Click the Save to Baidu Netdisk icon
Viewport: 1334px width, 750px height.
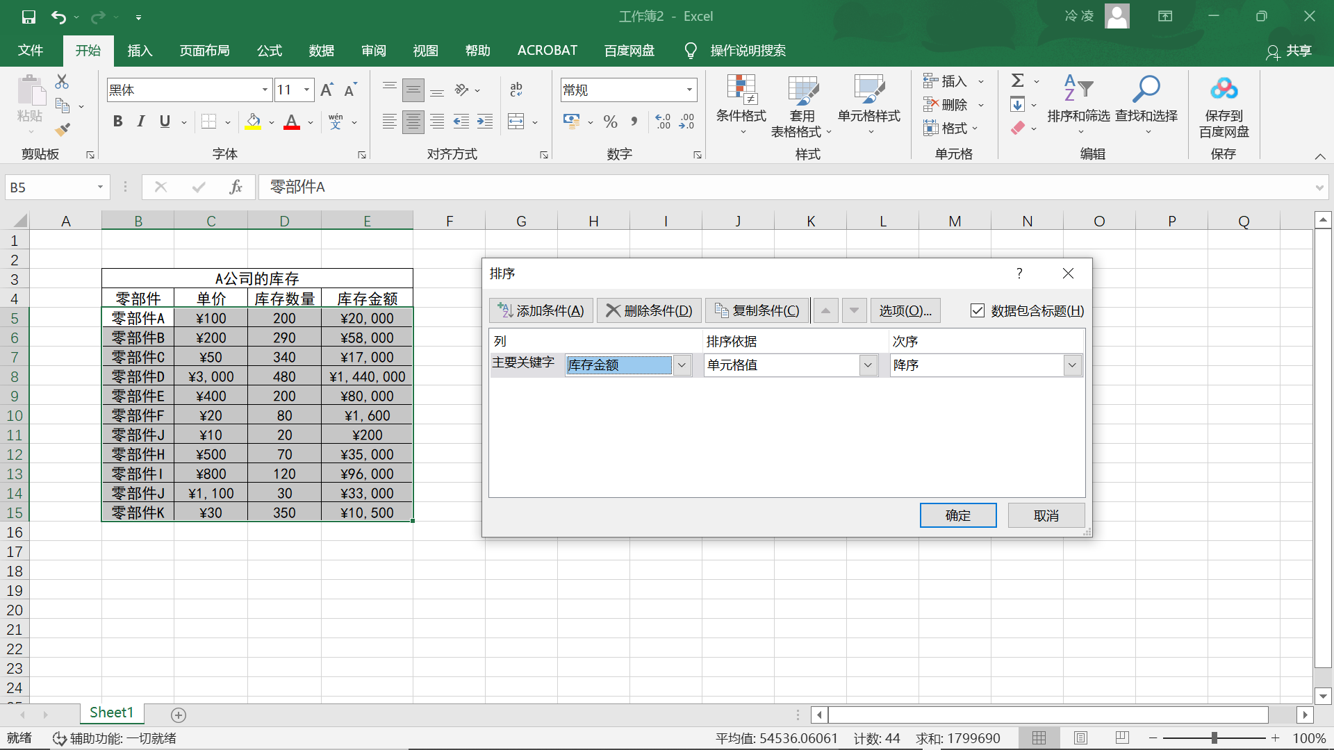(x=1224, y=89)
